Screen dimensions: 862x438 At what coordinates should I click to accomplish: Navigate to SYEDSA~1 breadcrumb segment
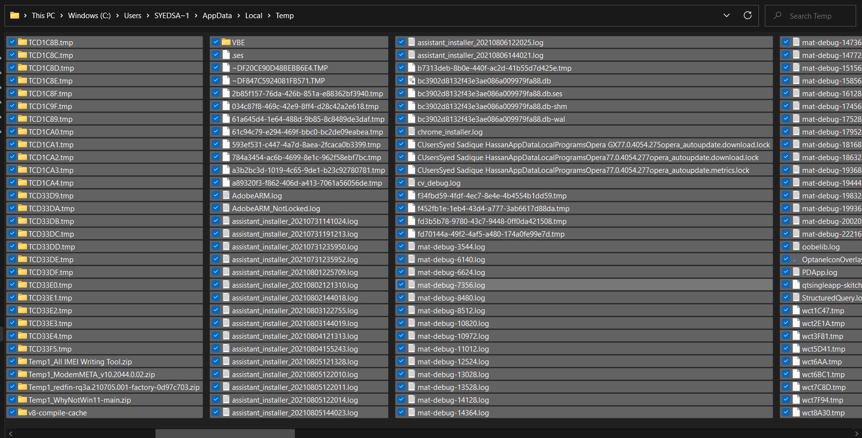(172, 16)
